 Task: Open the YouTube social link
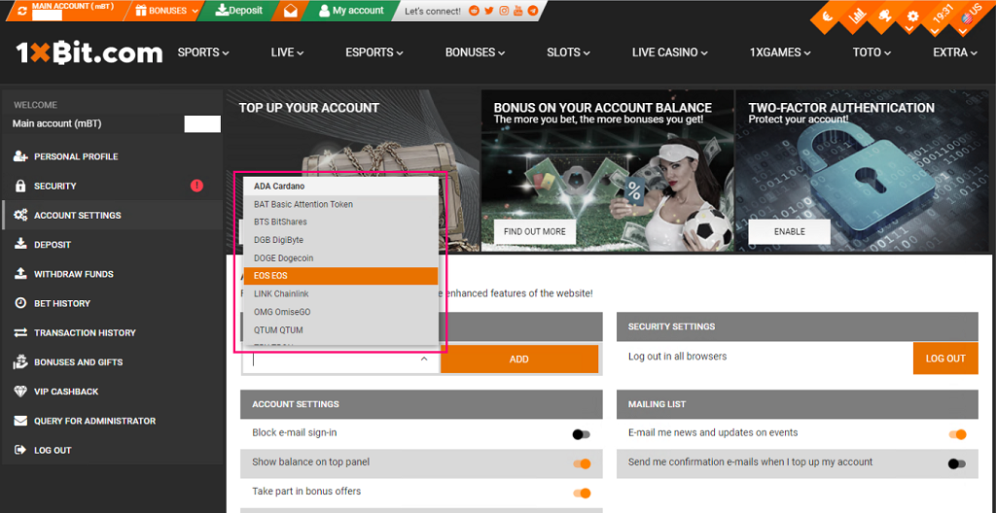(x=518, y=10)
